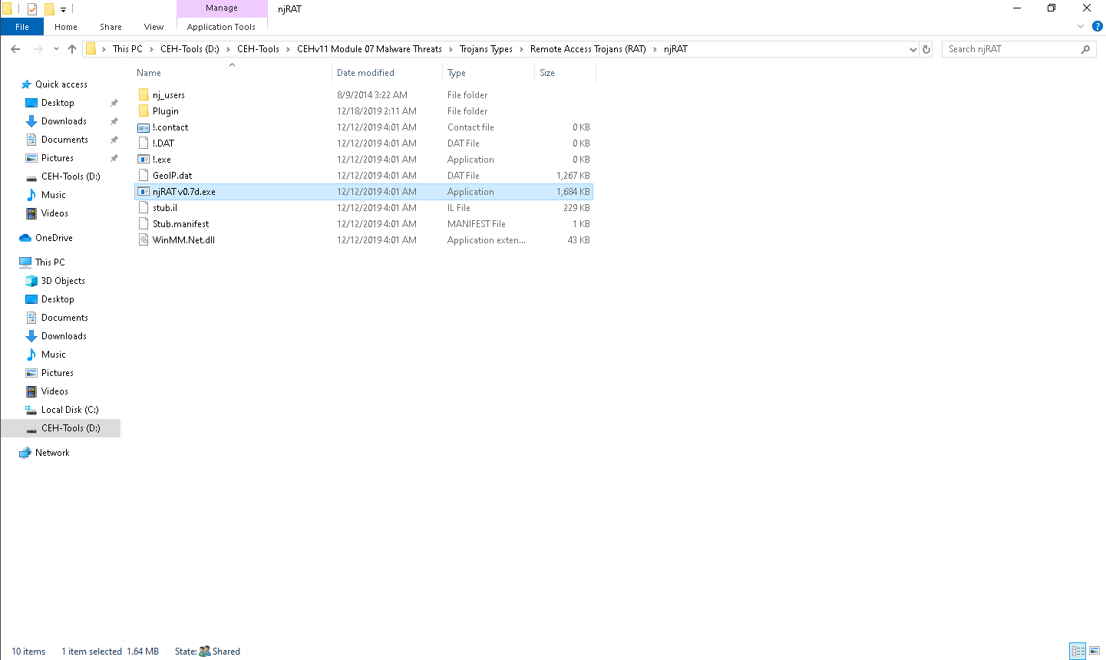Select the stub.il file icon
This screenshot has height=660, width=1106.
(144, 208)
